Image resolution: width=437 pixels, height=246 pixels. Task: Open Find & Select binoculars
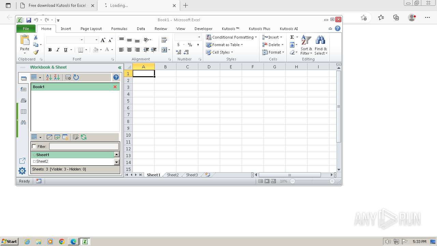321,45
